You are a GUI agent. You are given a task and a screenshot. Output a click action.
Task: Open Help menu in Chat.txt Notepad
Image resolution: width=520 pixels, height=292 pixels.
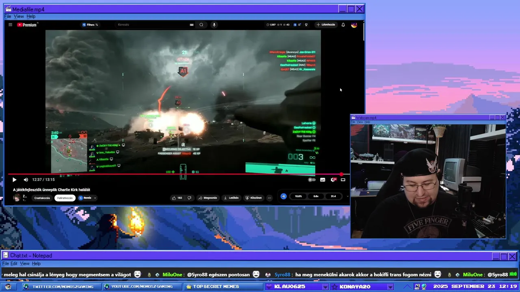(36, 264)
